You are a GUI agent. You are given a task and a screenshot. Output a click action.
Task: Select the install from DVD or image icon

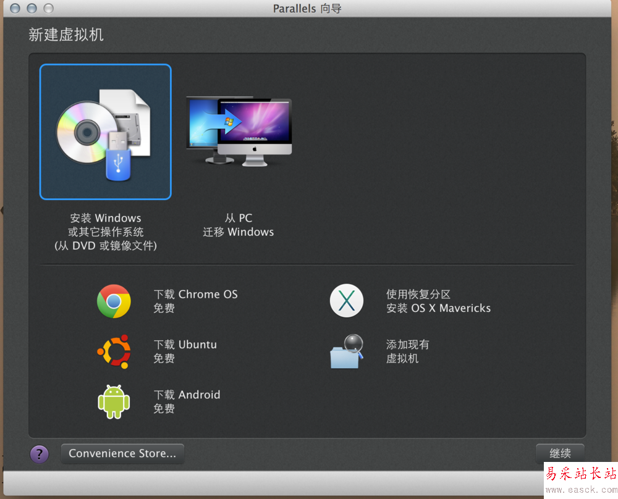coord(105,132)
